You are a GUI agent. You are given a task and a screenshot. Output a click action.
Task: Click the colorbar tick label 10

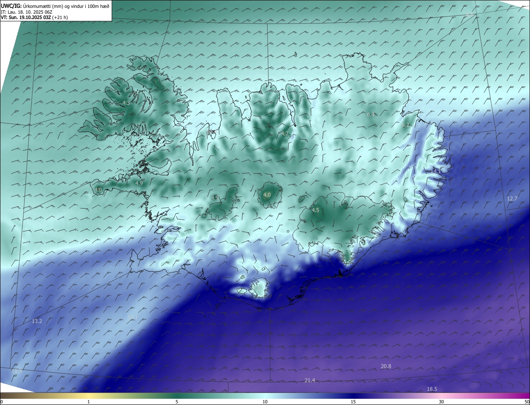click(x=265, y=402)
